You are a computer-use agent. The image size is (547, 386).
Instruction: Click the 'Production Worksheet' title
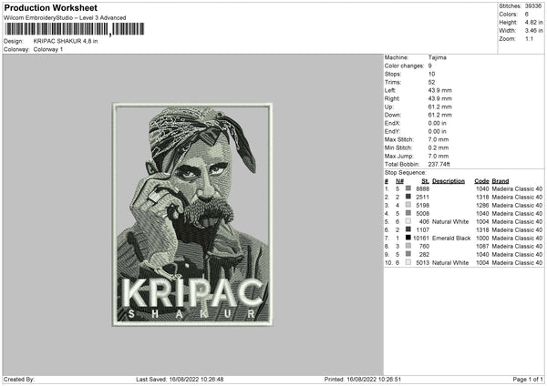[50, 7]
